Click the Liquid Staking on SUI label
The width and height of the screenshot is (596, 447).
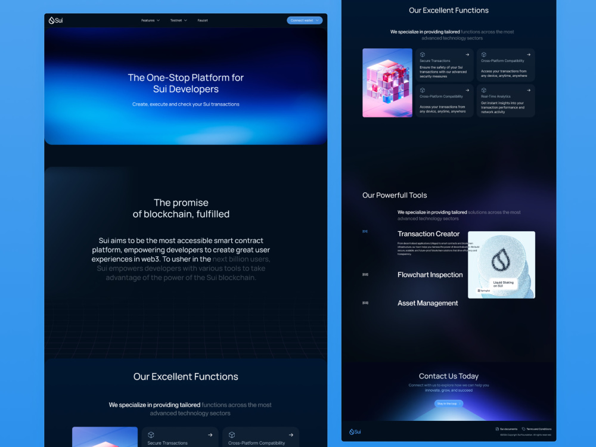503,284
